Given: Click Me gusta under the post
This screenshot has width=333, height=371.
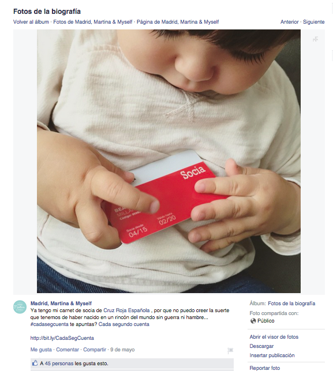Looking at the screenshot, I should 41,350.
